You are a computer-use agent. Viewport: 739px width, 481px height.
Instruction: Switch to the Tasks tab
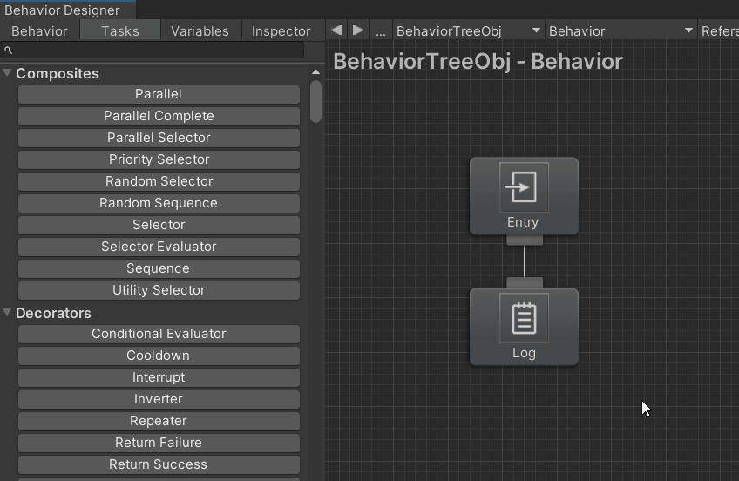(x=120, y=31)
